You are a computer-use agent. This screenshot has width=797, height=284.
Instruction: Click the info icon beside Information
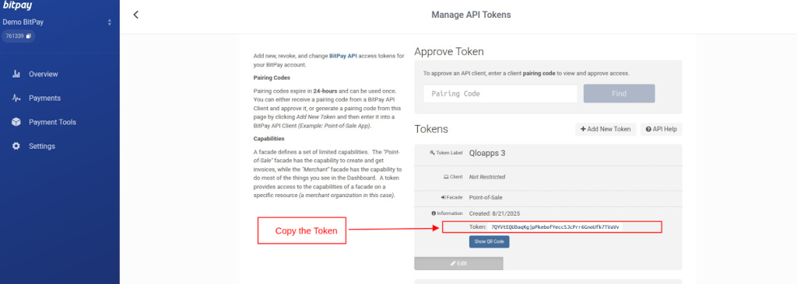pos(434,213)
